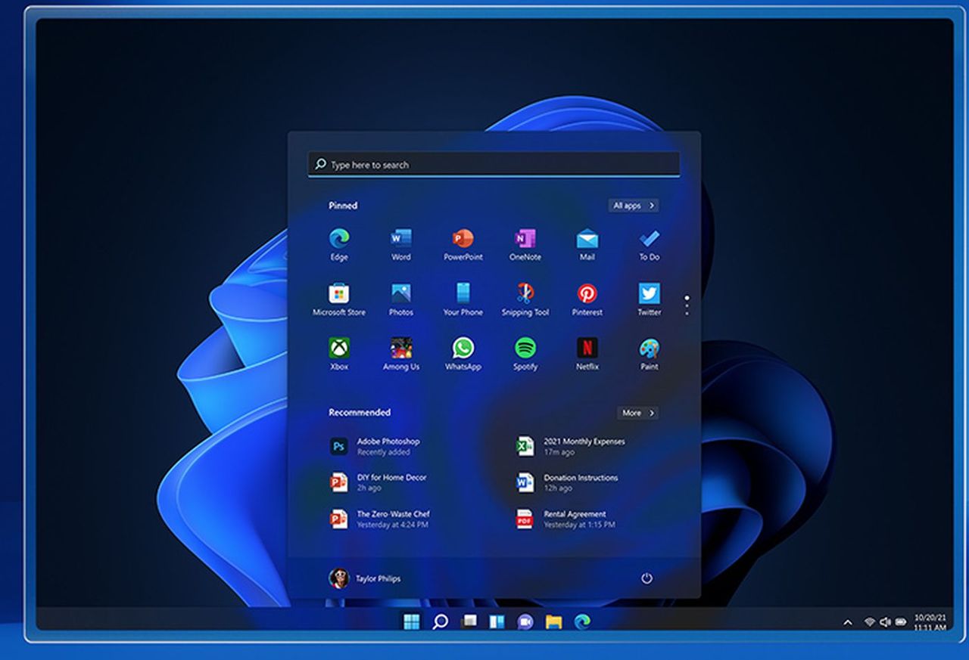This screenshot has height=660, width=969.
Task: Show More recommended items
Action: point(638,413)
